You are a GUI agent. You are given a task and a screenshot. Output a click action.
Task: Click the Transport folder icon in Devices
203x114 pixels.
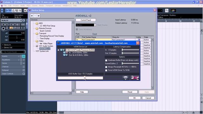pos(37,34)
